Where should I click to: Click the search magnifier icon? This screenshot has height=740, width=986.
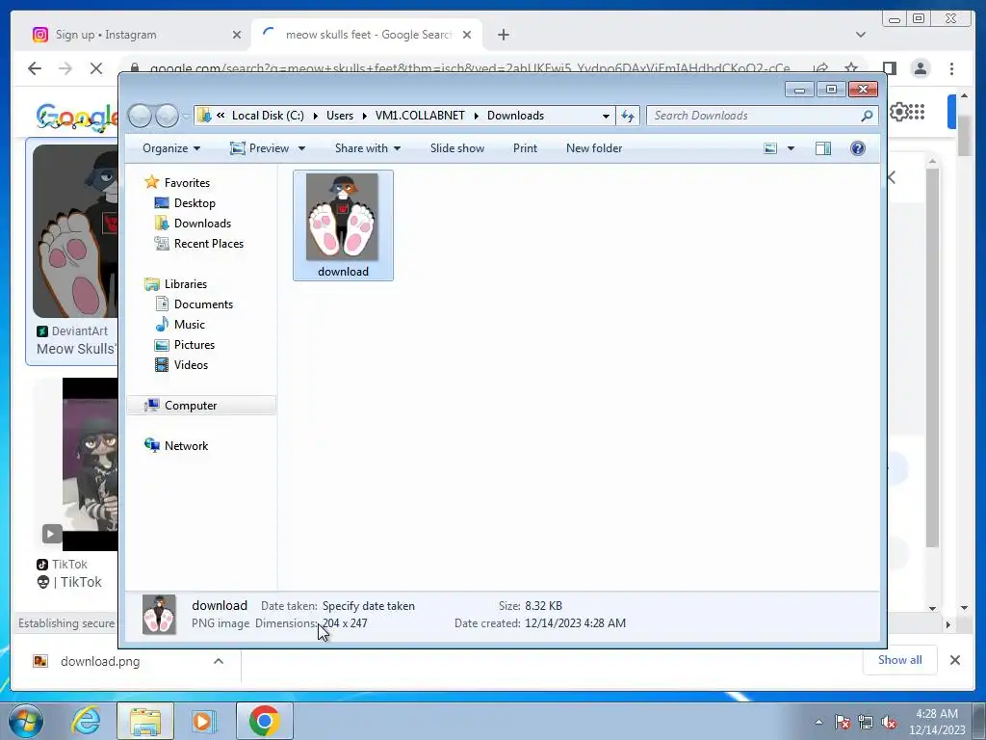point(868,116)
